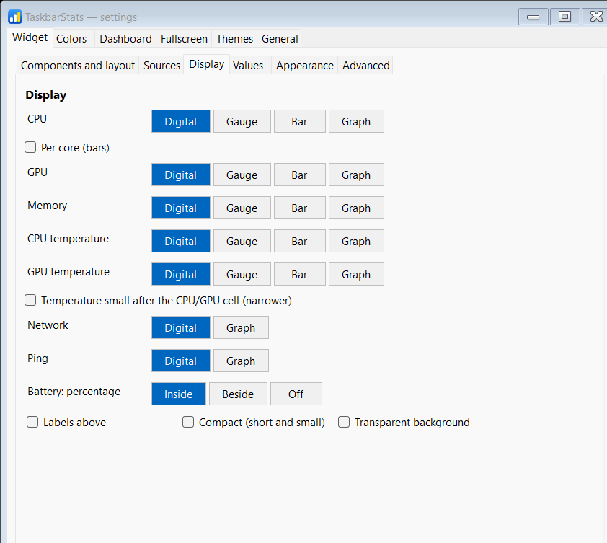Set Ping display to Digital
The height and width of the screenshot is (543, 607).
(181, 361)
